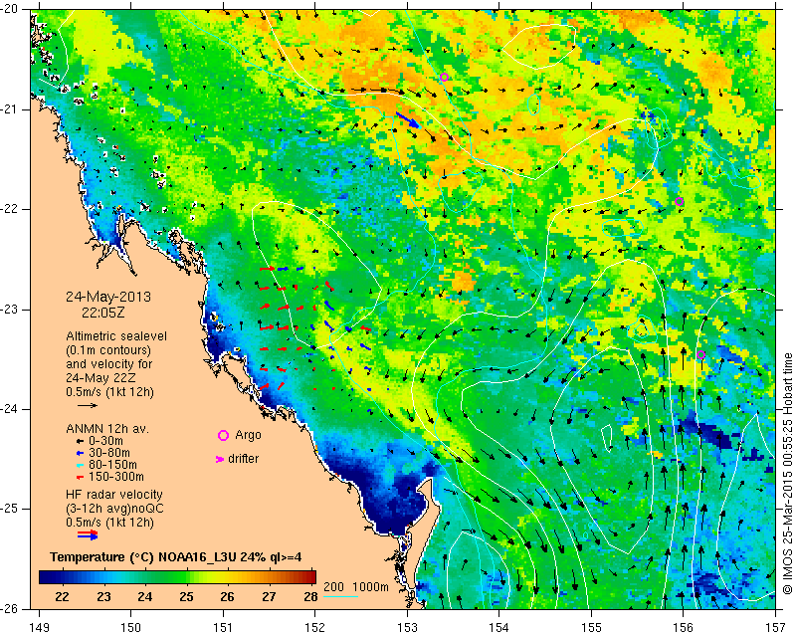Click the cyan line below 200 1000m label

[x=340, y=596]
